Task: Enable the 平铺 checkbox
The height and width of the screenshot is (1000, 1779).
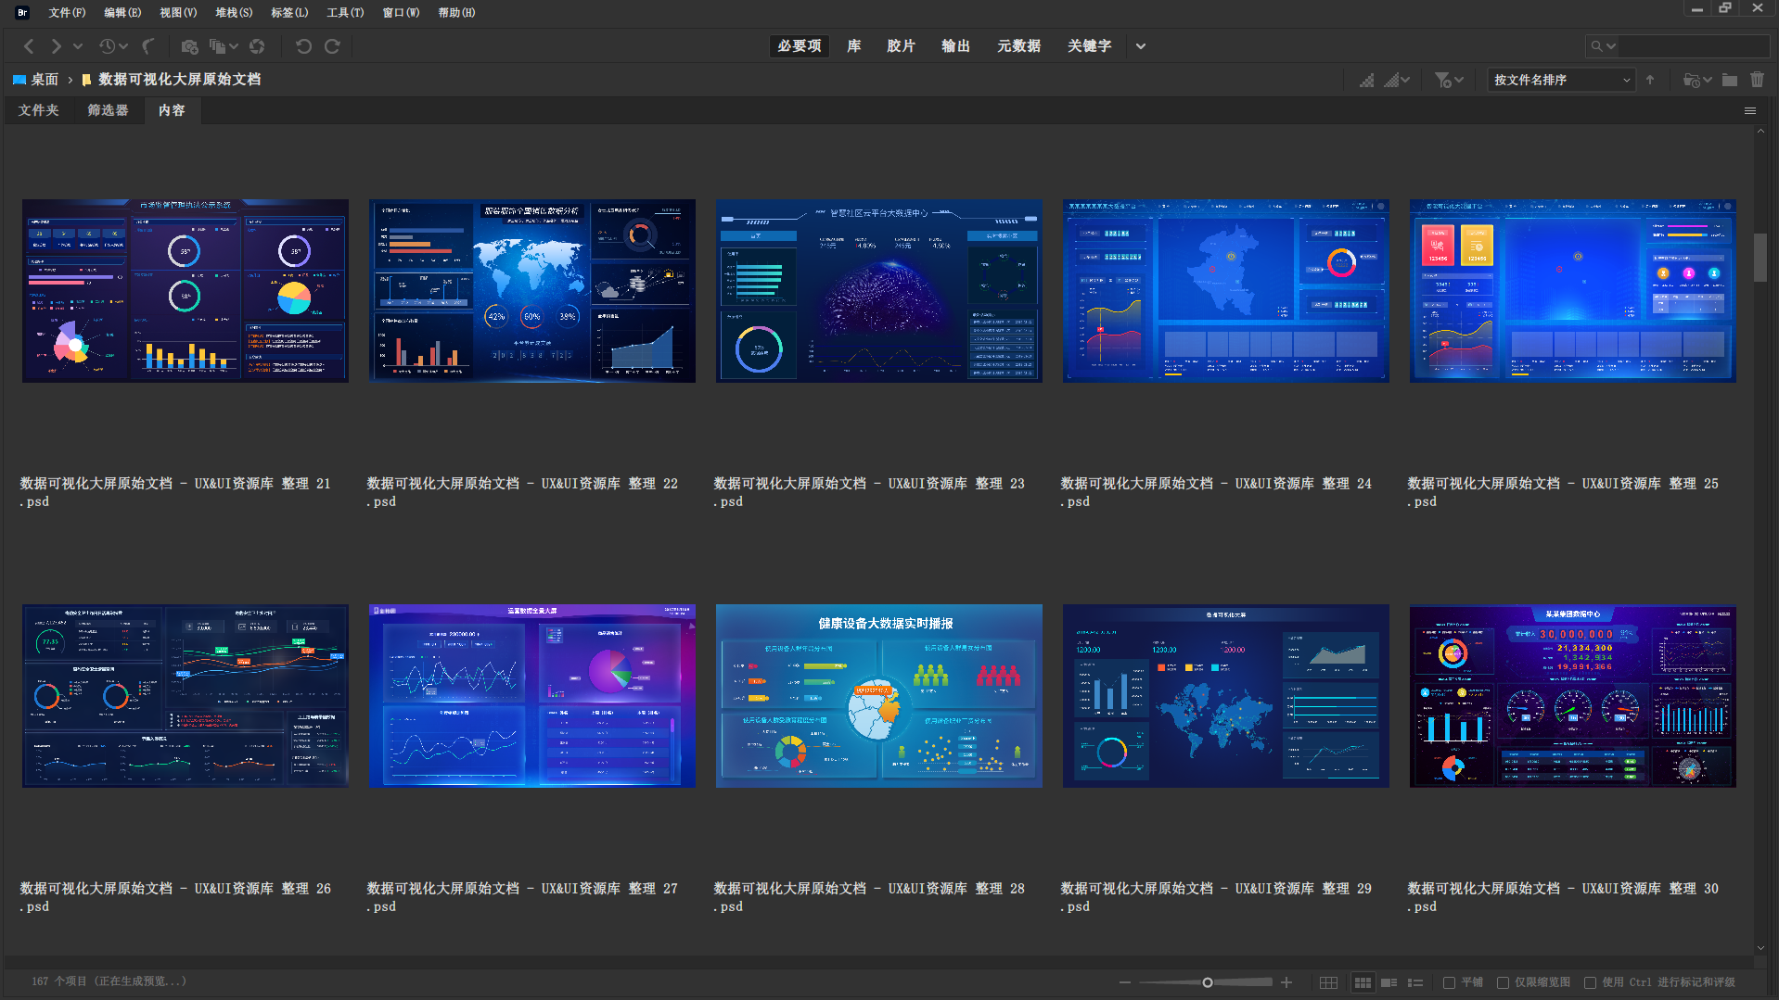Action: [1449, 982]
